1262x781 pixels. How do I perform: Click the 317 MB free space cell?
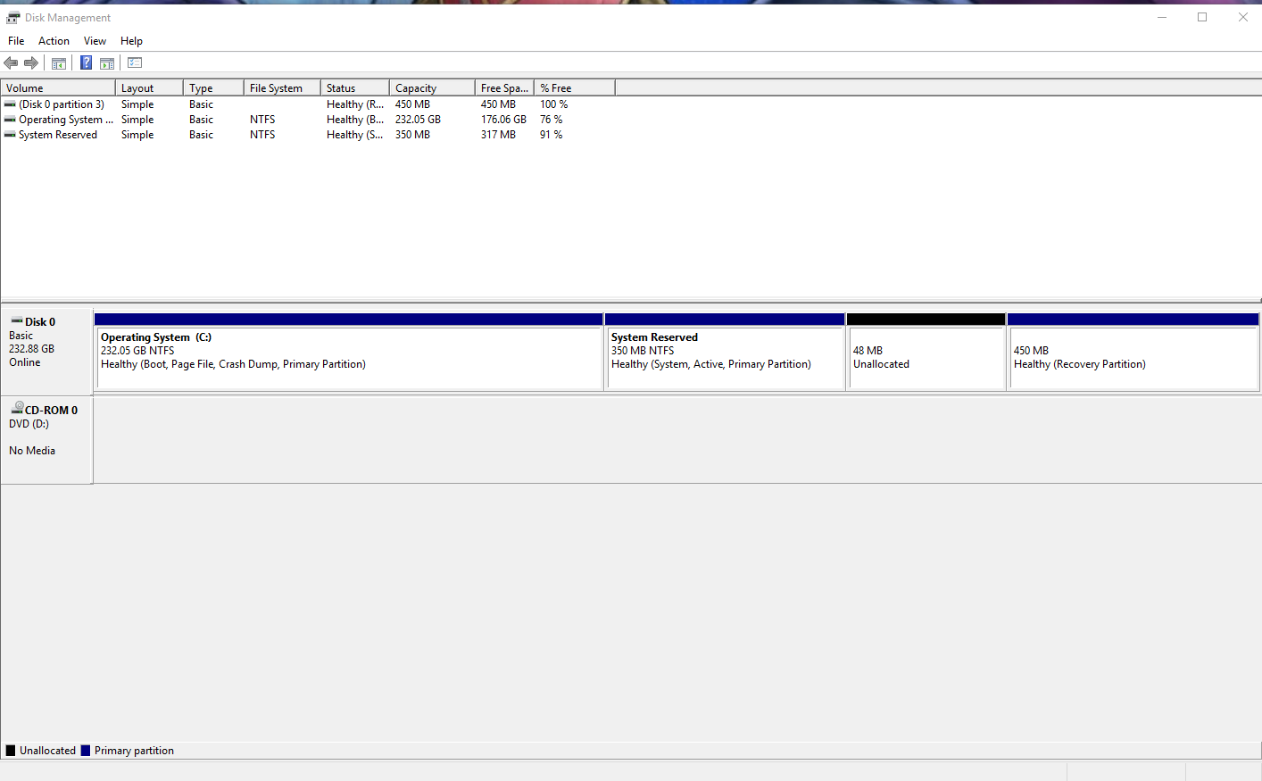(498, 135)
